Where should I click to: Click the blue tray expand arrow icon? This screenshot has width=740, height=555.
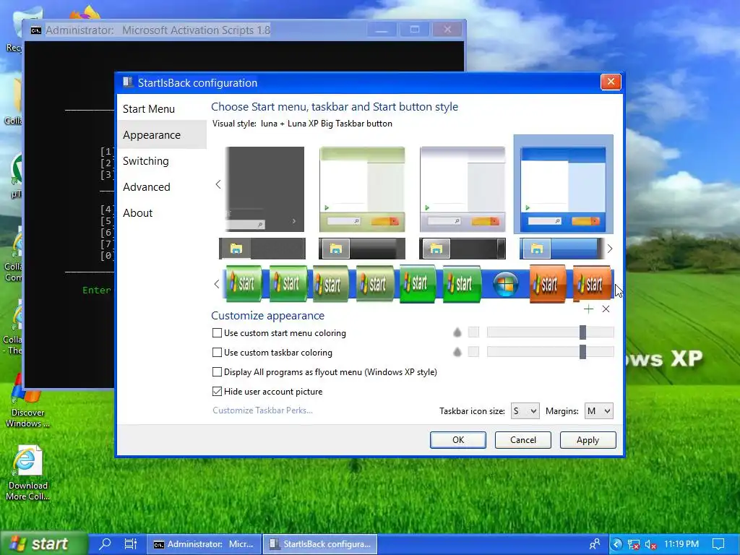[x=616, y=543]
